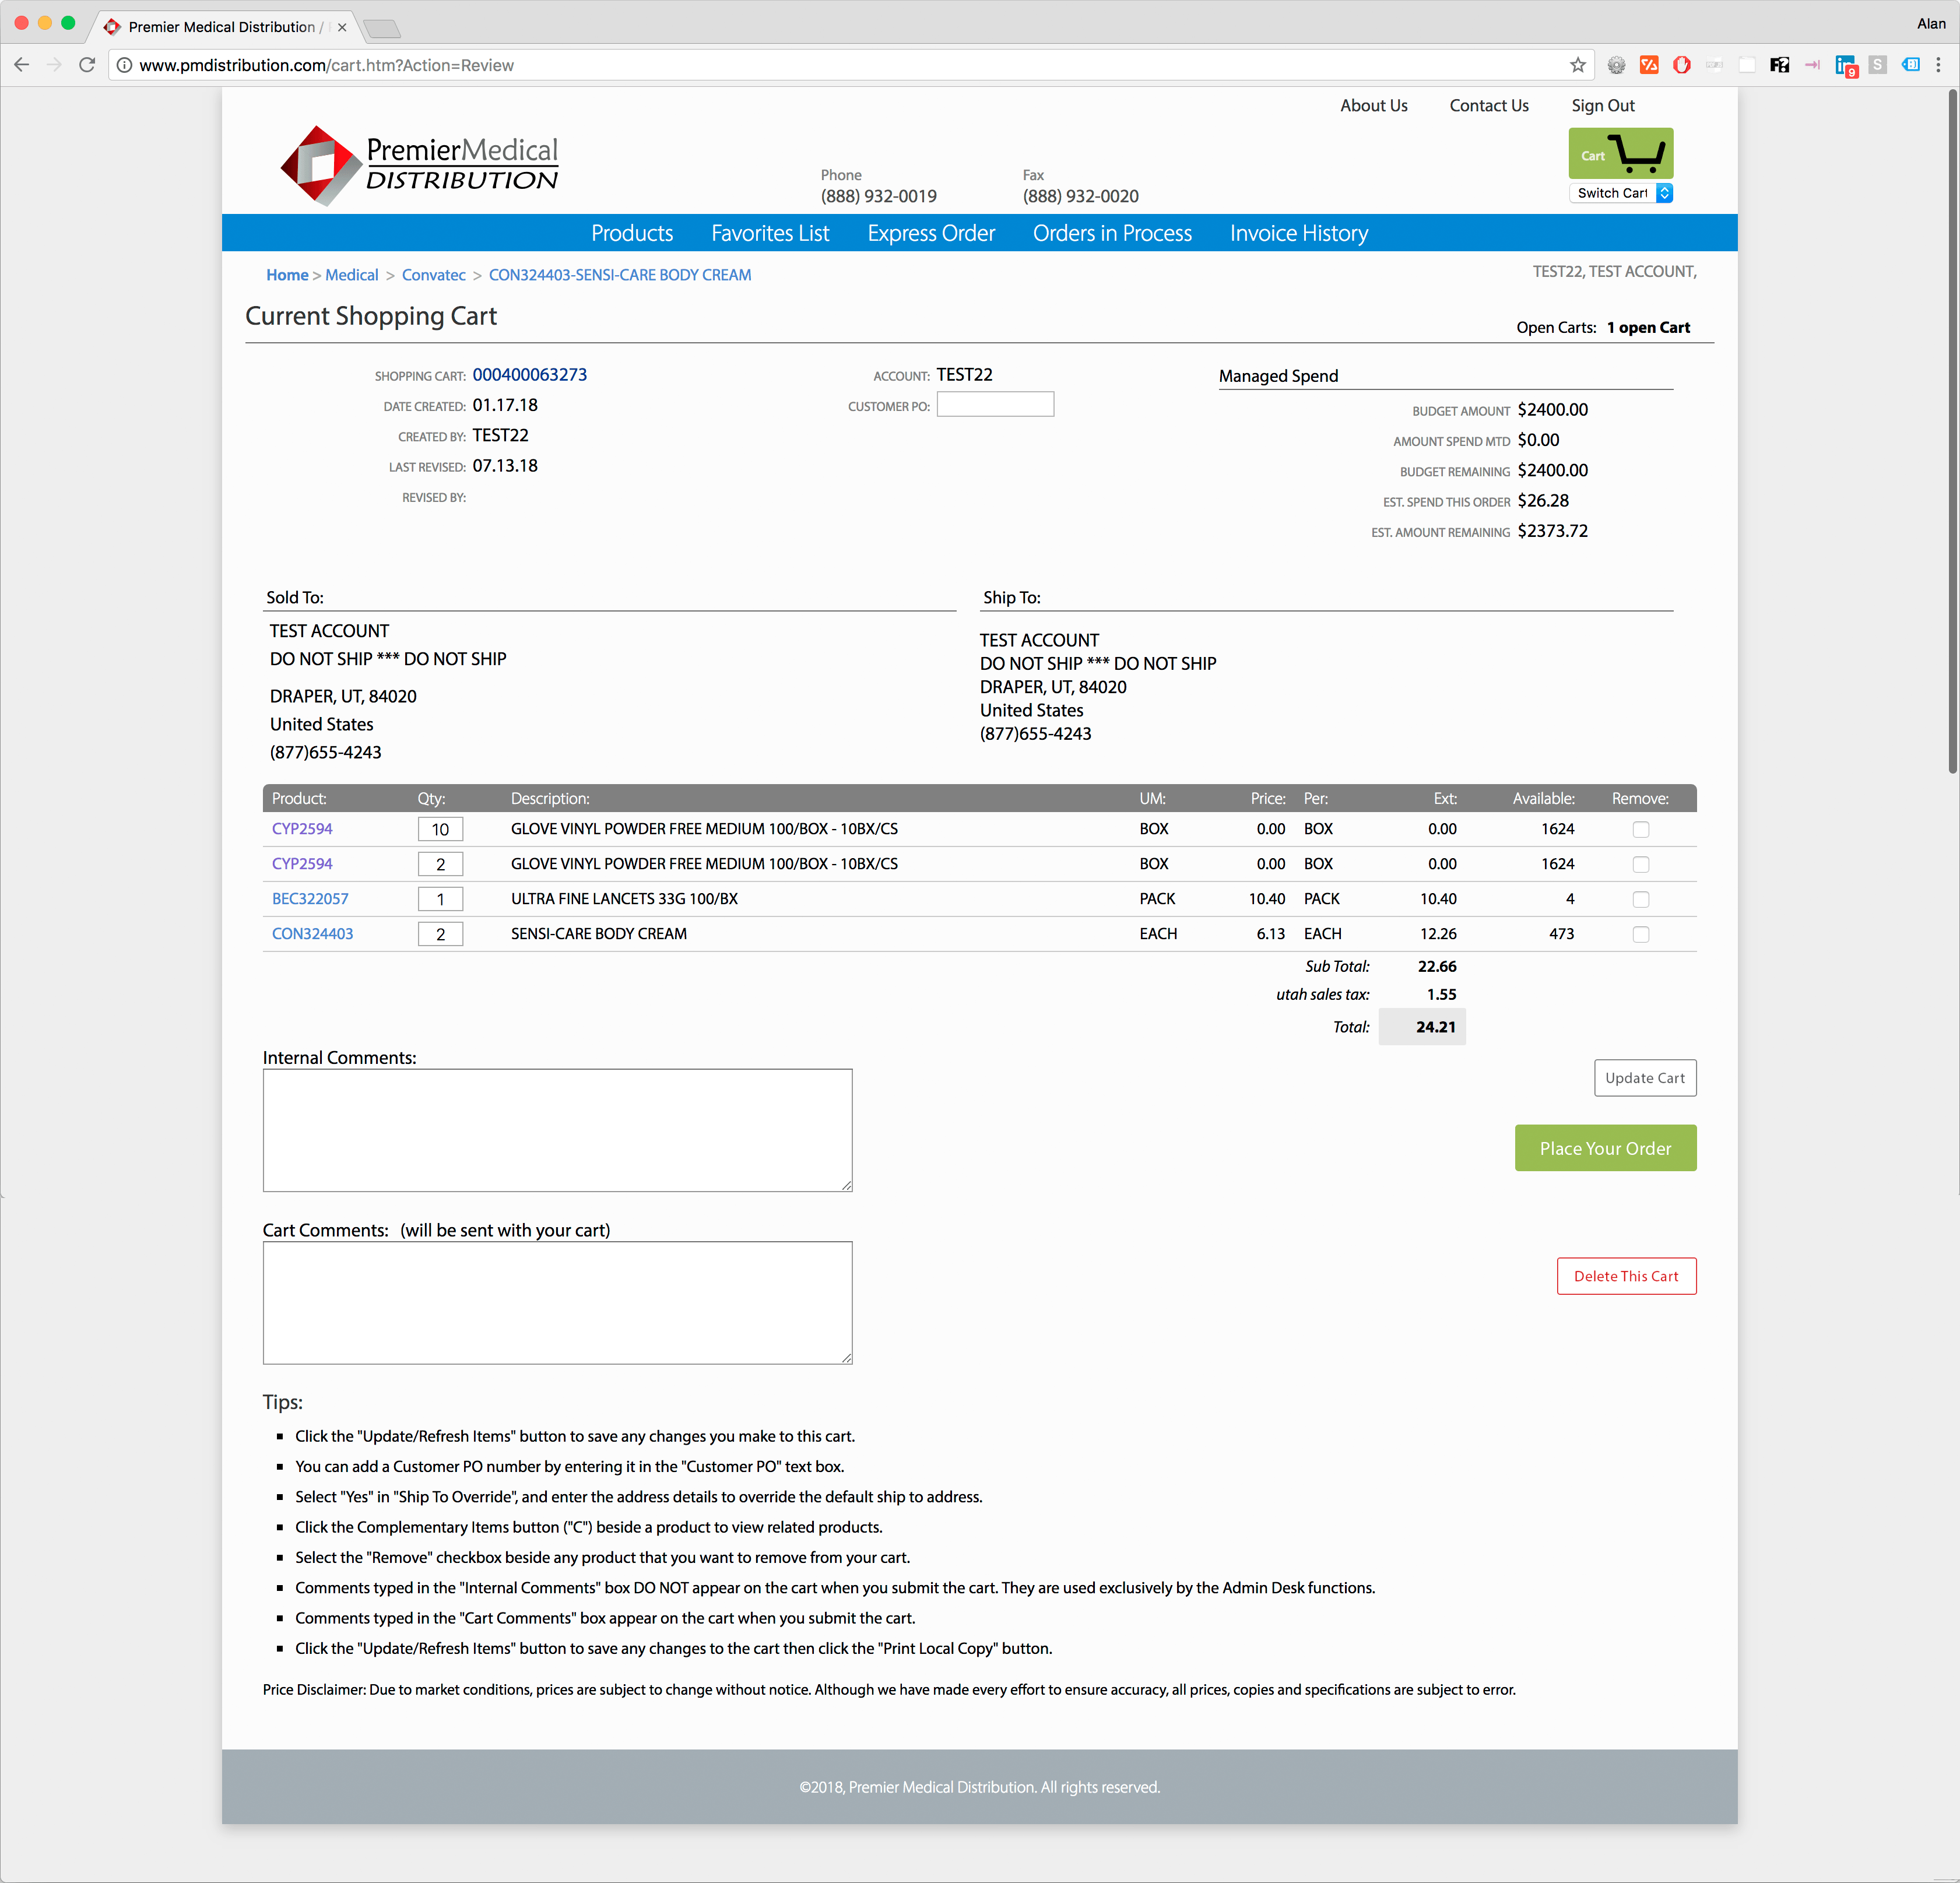This screenshot has height=1883, width=1960.
Task: Open CON324403-SENSI-CARE BODY CREAM breadcrumb
Action: click(x=620, y=275)
